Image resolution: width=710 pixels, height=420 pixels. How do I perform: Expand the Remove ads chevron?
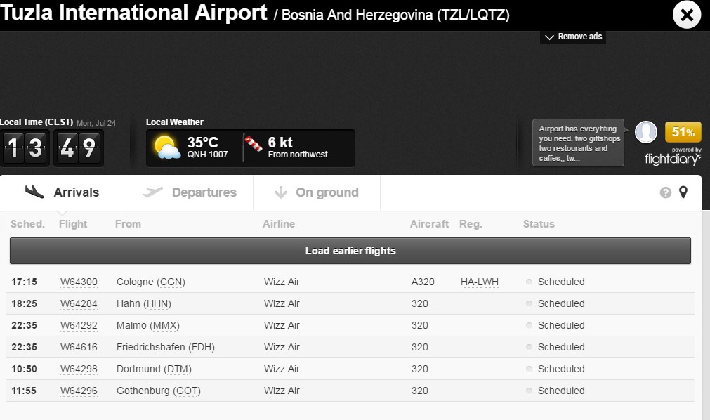[x=549, y=37]
